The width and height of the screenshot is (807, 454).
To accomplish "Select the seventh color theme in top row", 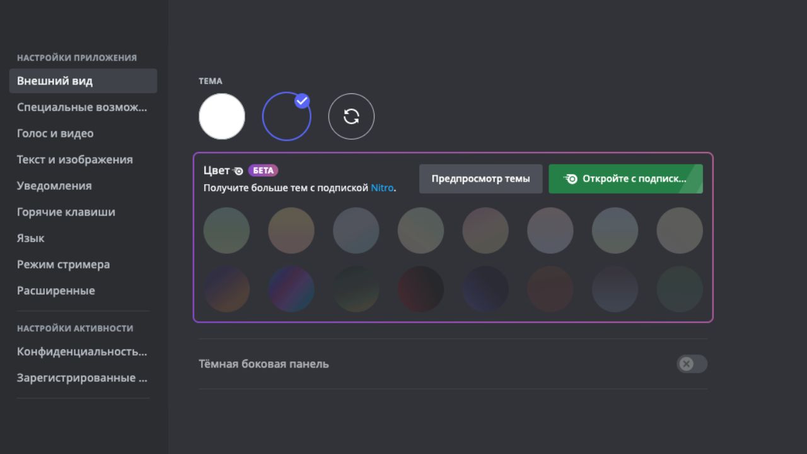I will coord(615,231).
